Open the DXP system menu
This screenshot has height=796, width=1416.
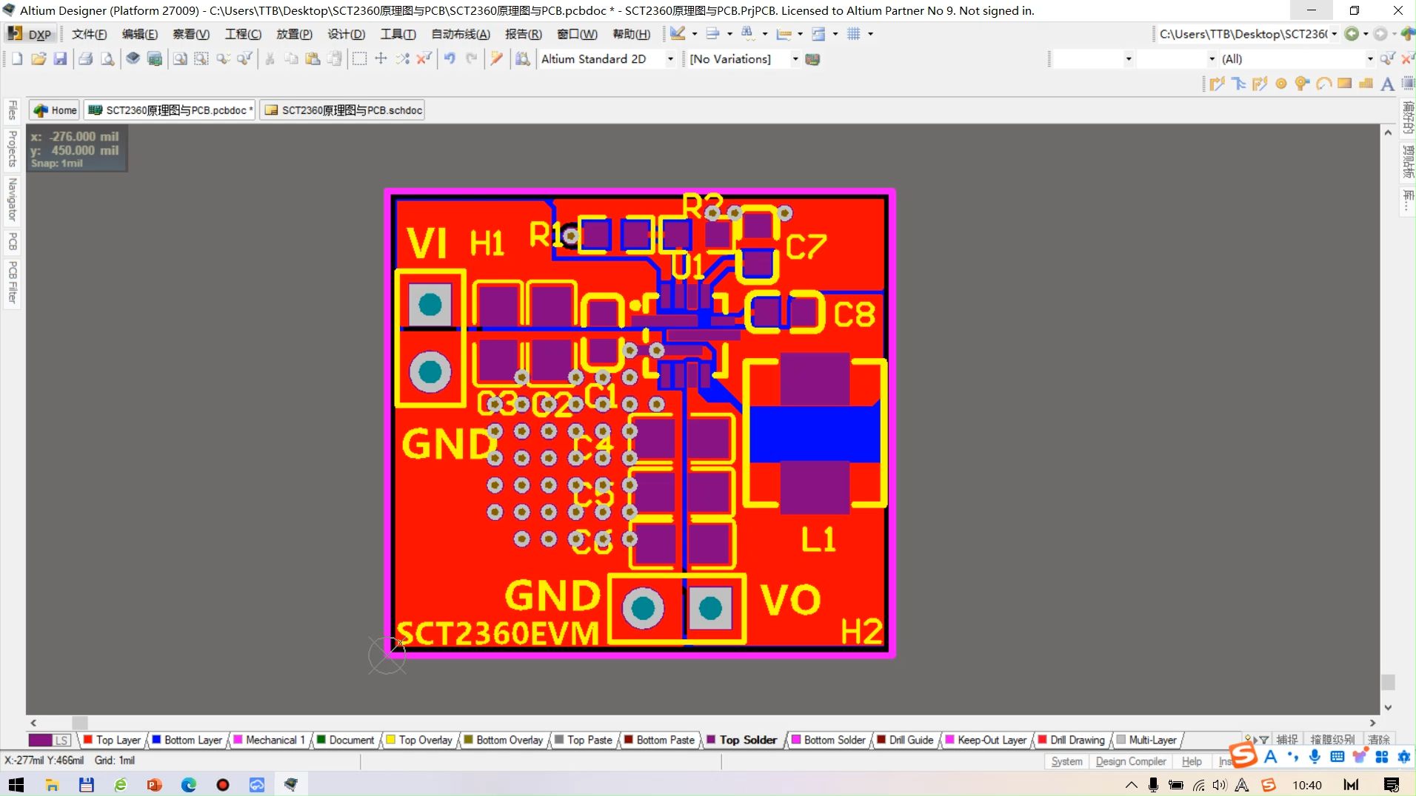[x=30, y=34]
